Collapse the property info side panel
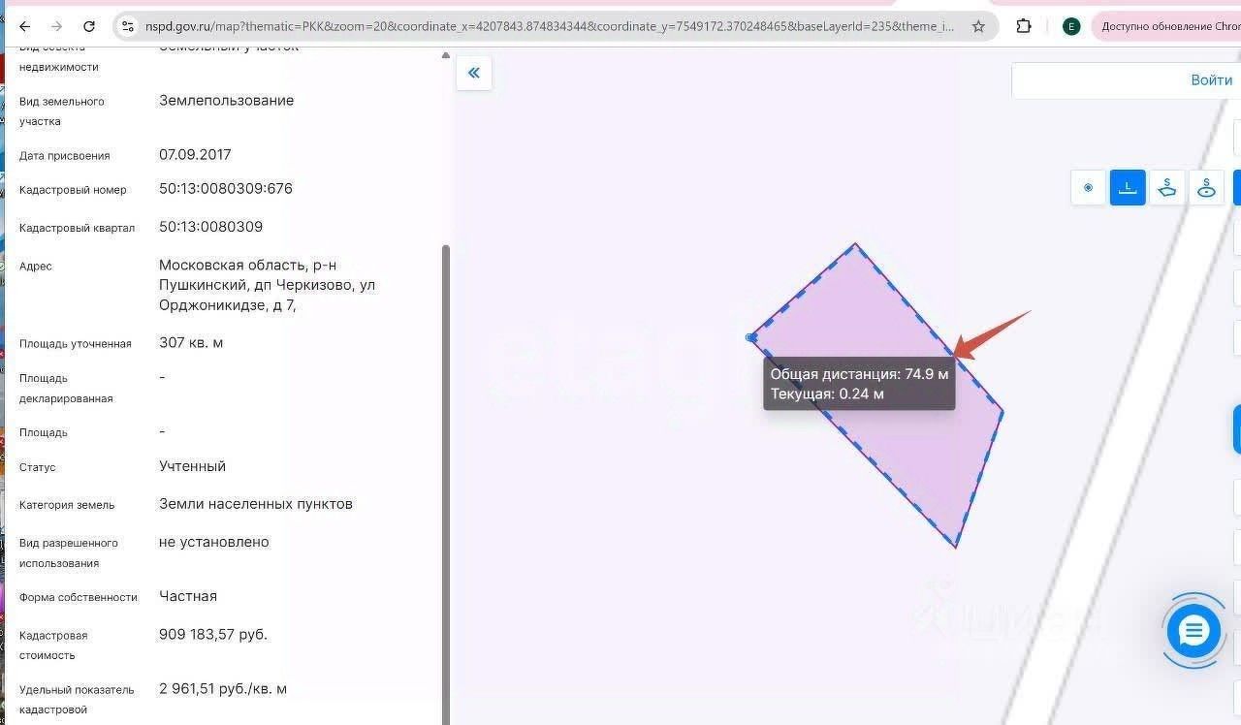Viewport: 1241px width, 725px height. (474, 73)
